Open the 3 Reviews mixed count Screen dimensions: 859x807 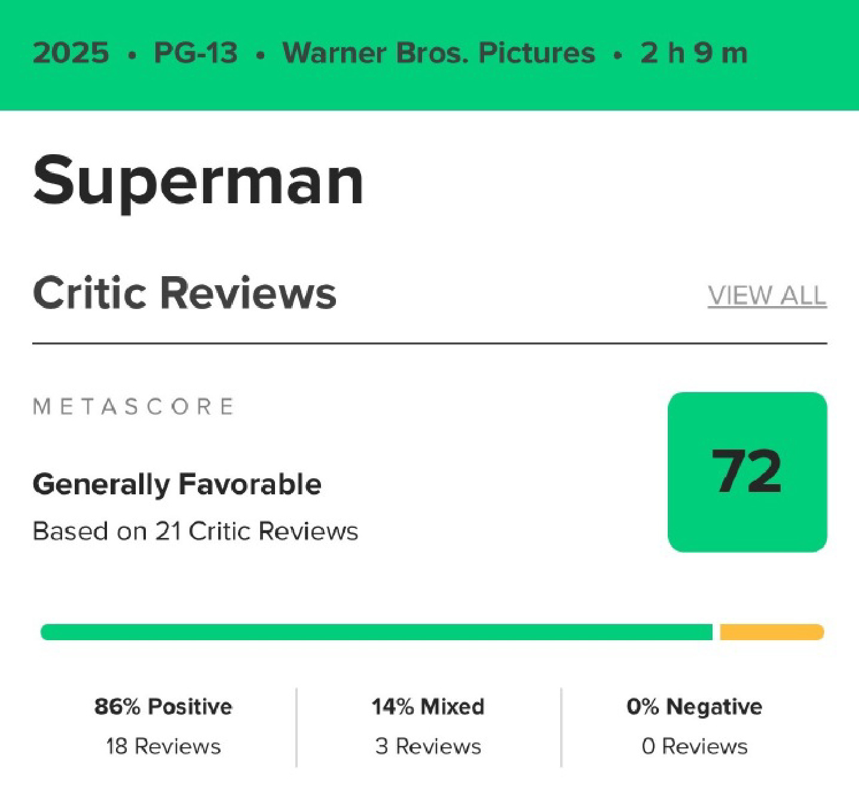point(428,746)
